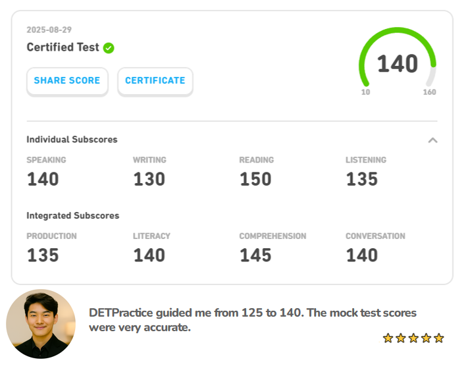Viewport: 468px width, 374px height.
Task: Click the Integrated Subscores heading
Action: point(72,215)
